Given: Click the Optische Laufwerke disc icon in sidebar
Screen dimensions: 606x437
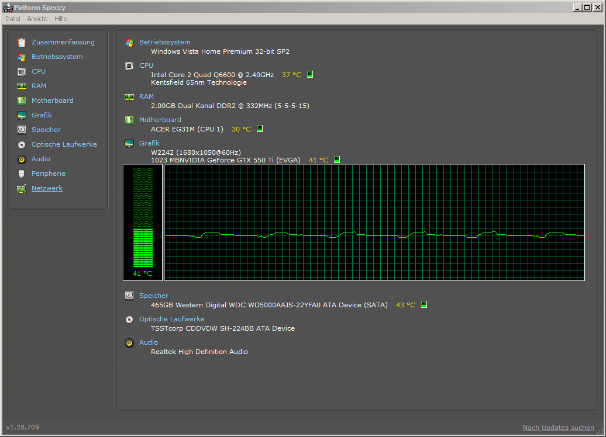Looking at the screenshot, I should coord(22,144).
